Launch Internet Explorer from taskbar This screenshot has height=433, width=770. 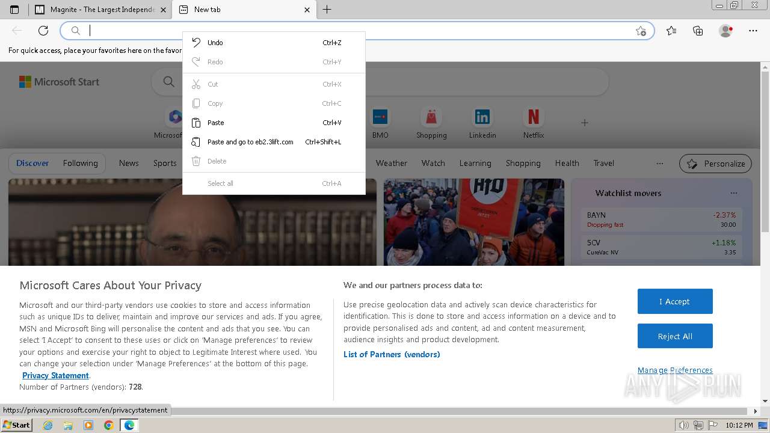pos(48,425)
